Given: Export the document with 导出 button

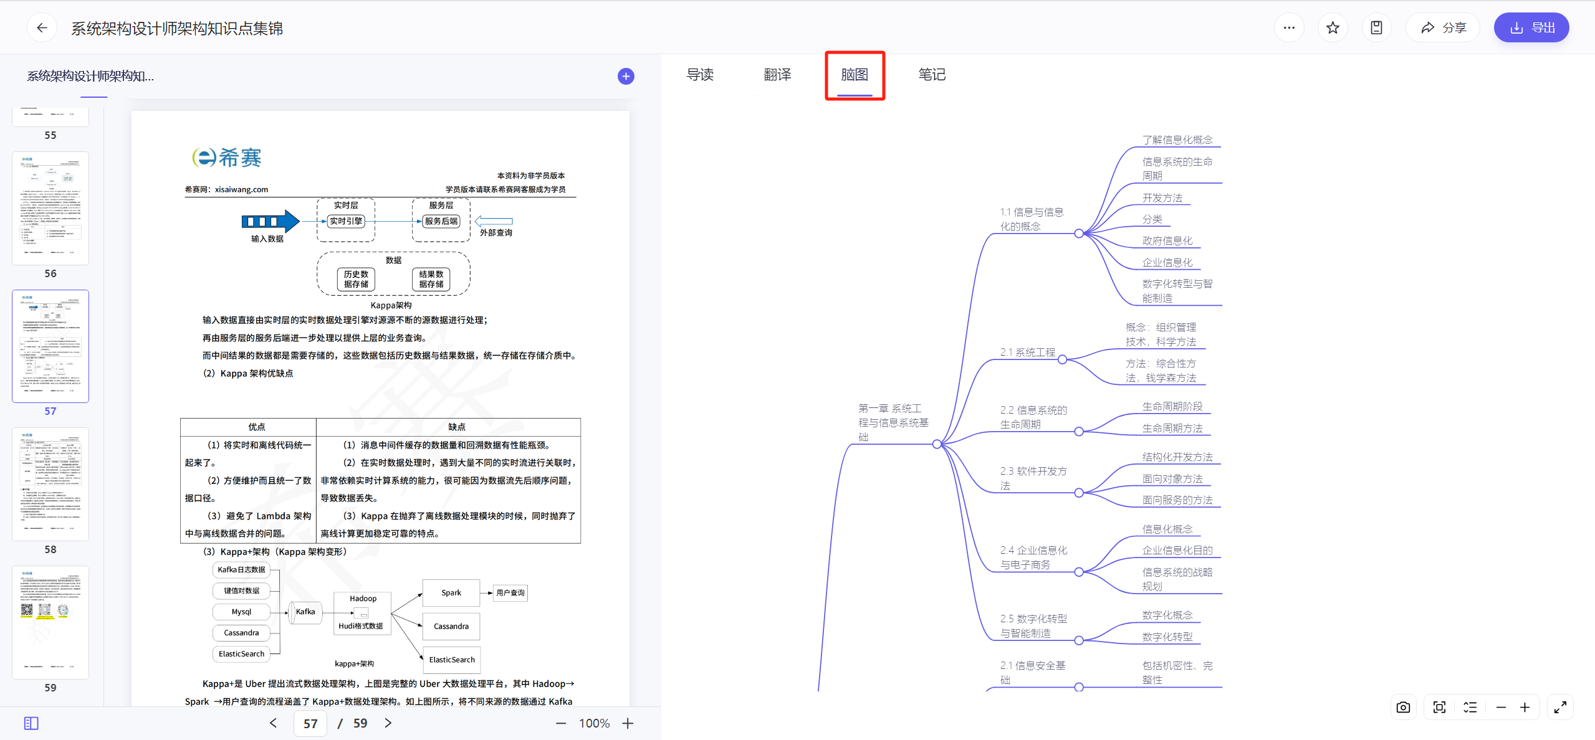Looking at the screenshot, I should point(1531,27).
